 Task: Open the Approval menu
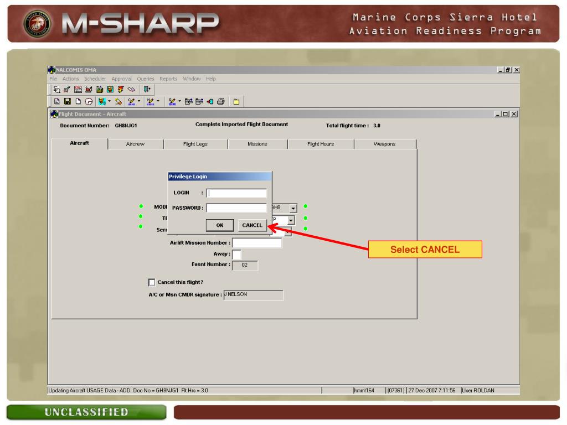coord(121,79)
